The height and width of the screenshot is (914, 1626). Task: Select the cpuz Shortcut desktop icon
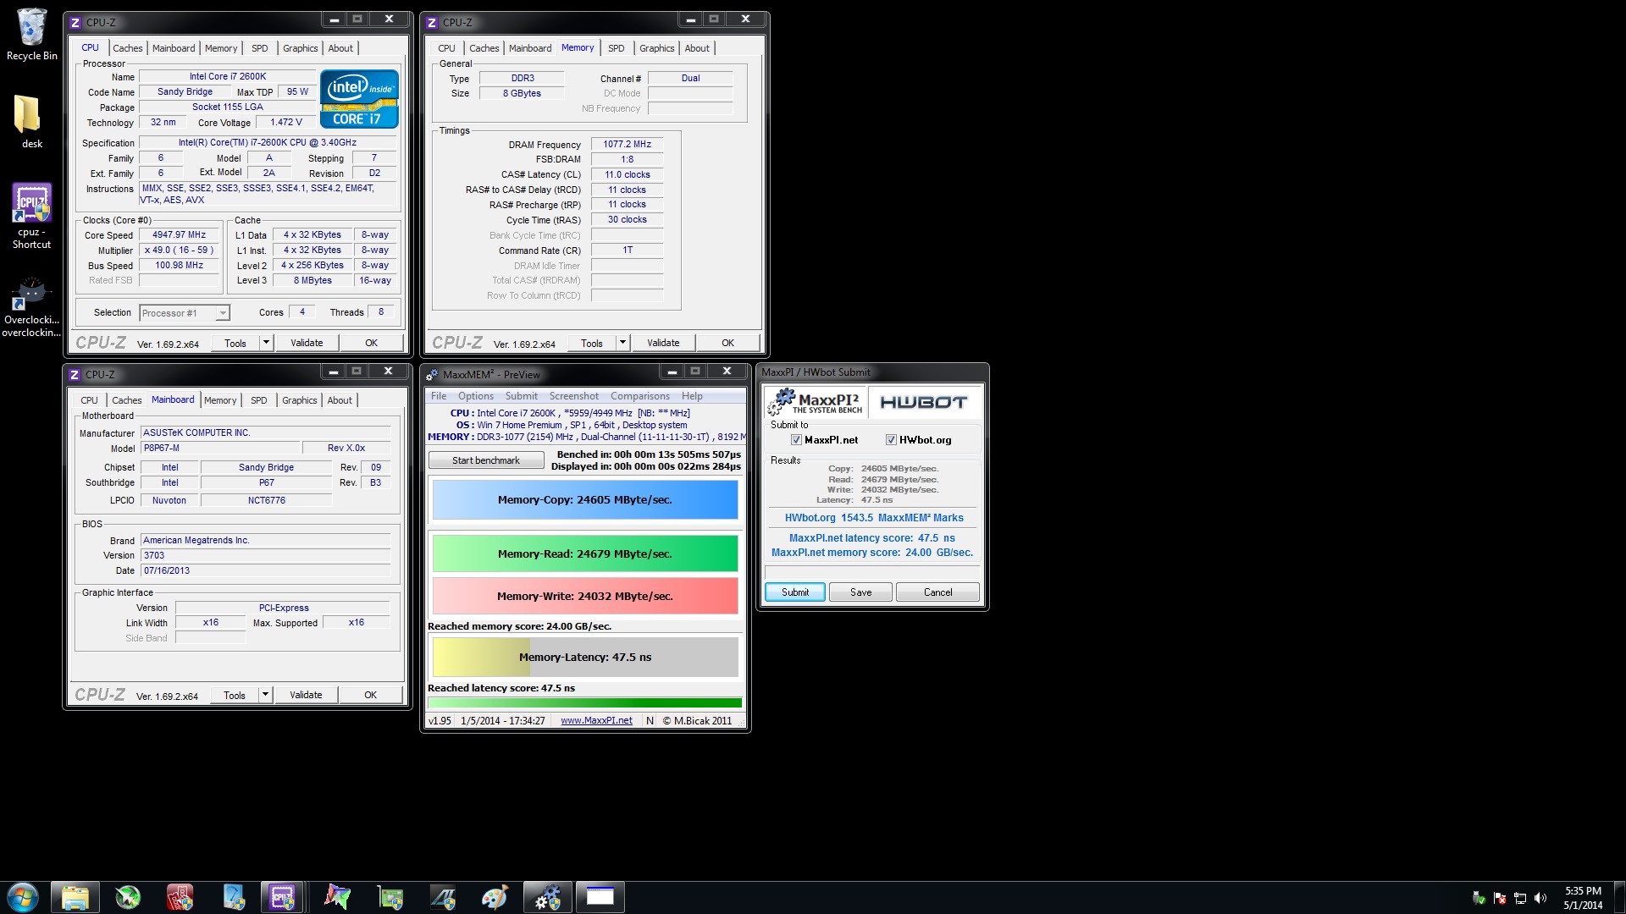(x=31, y=216)
